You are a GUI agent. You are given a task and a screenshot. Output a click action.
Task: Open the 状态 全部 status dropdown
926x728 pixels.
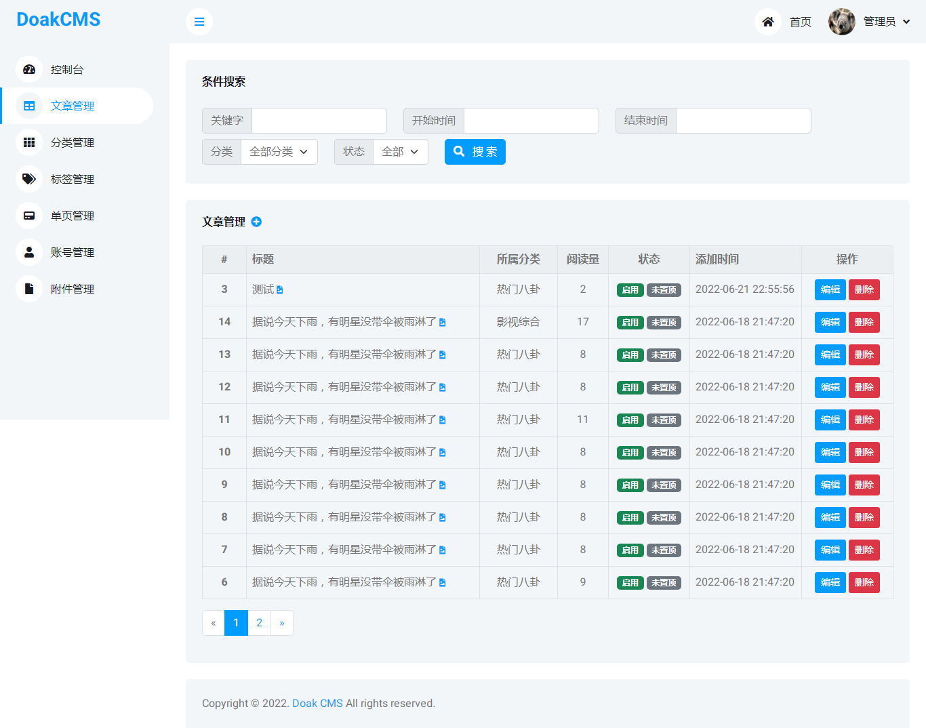(401, 152)
